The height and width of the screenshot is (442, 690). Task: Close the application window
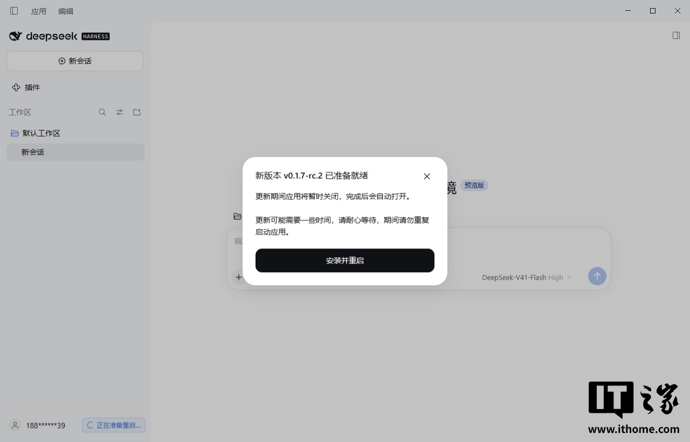coord(678,11)
